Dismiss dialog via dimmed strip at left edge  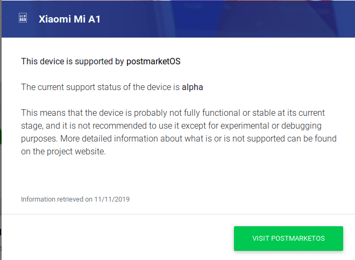point(1,130)
